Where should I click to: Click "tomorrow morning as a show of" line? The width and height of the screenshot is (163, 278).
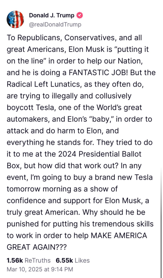tap(62, 189)
